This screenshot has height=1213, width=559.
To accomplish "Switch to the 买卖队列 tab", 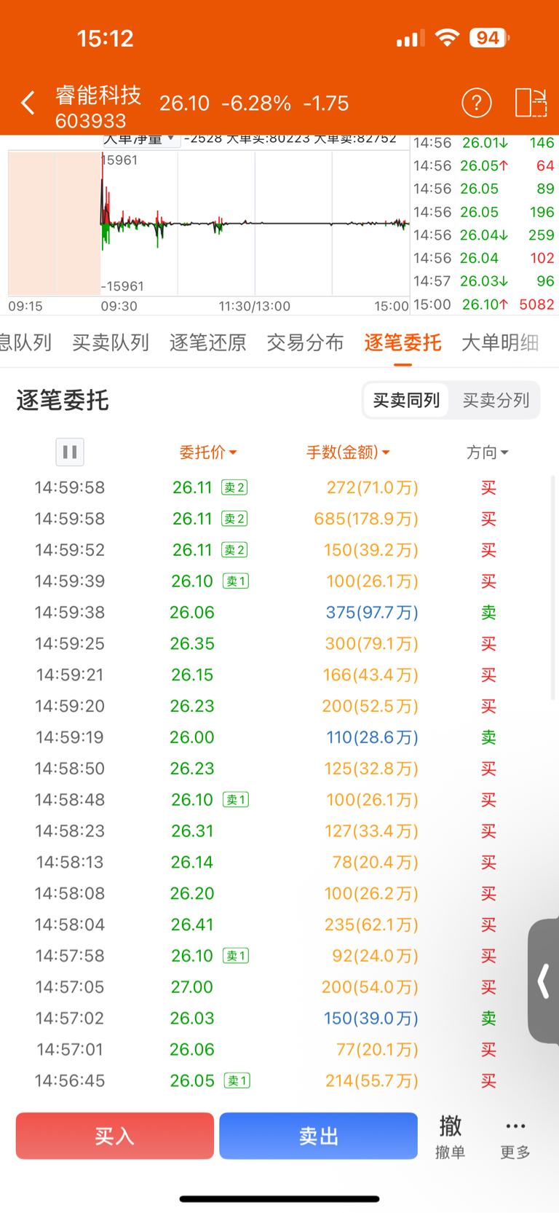I will 111,342.
